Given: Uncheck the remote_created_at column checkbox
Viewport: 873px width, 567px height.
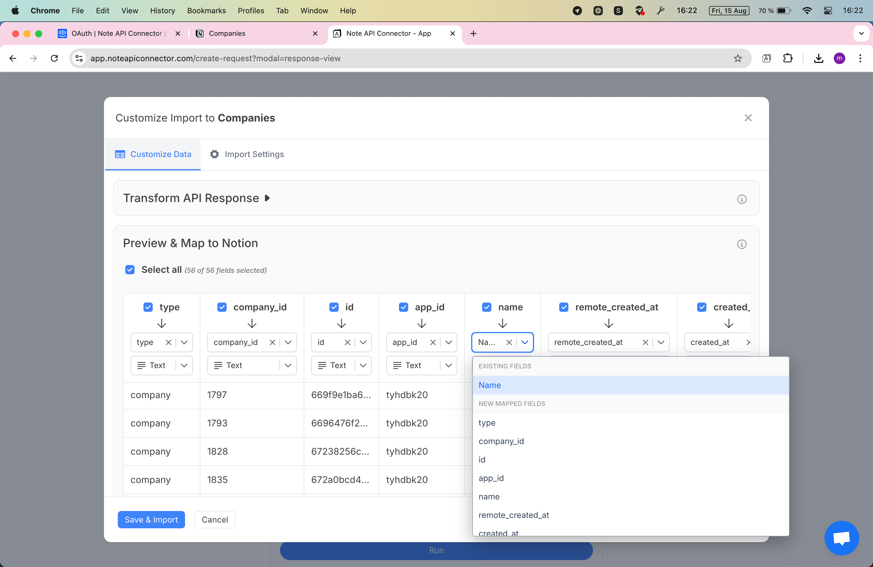Looking at the screenshot, I should [564, 307].
